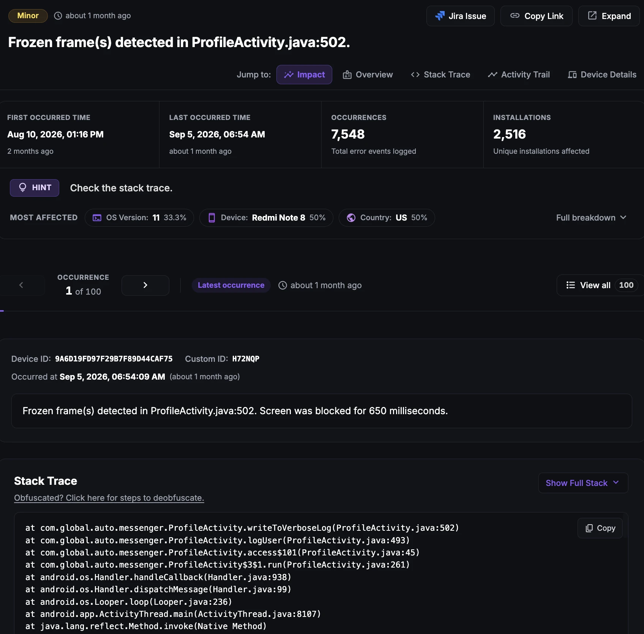Screen dimensions: 644x634
Task: Jump to the Overview section
Action: (368, 74)
